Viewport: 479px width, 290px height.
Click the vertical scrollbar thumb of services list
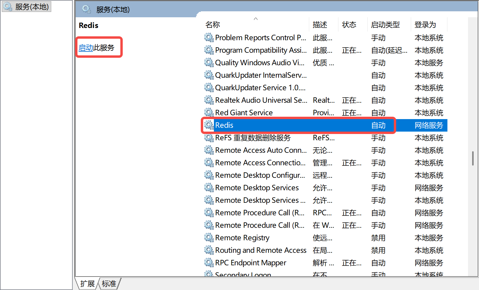(x=473, y=158)
